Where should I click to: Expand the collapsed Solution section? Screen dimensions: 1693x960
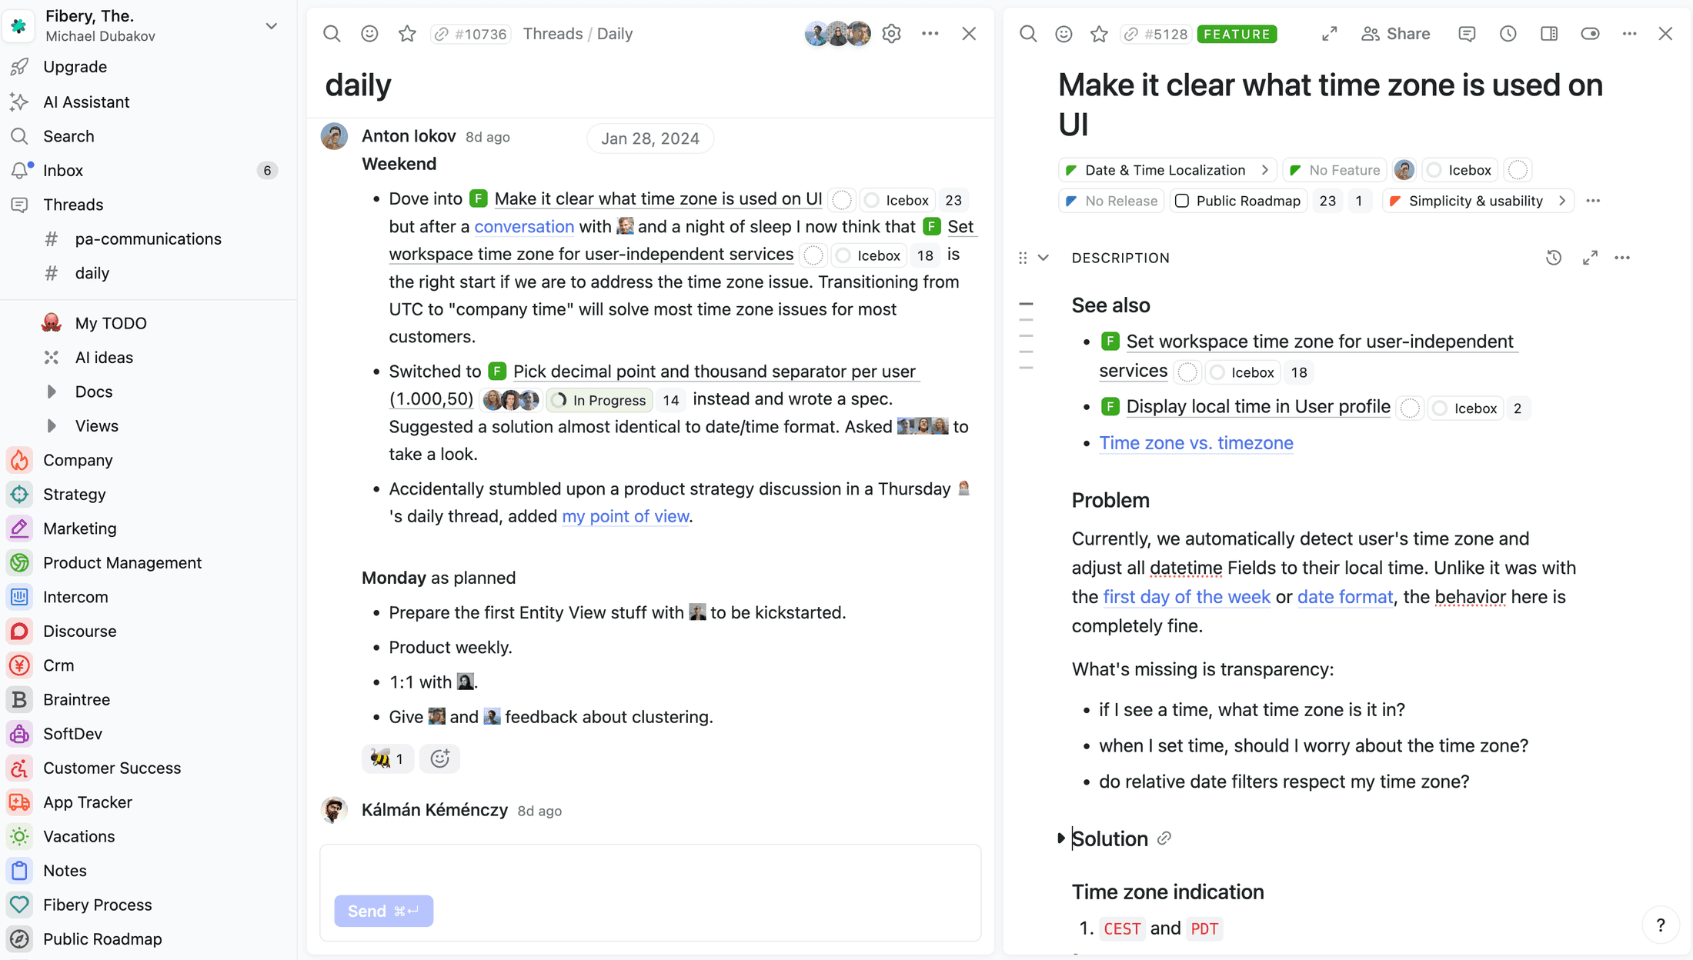click(1061, 838)
